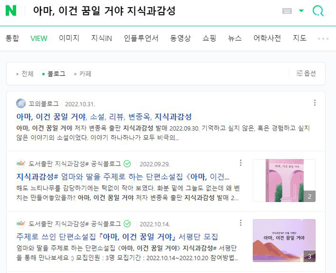Show more tabs via the ellipsis
The height and width of the screenshot is (273, 336).
click(323, 39)
